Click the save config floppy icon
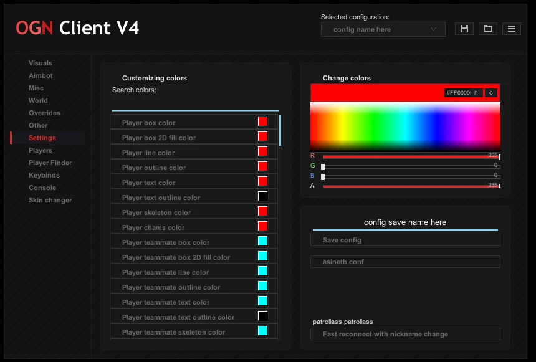Image resolution: width=536 pixels, height=362 pixels. (464, 29)
